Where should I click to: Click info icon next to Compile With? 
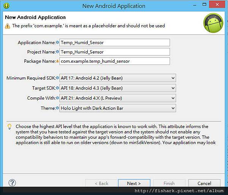pyautogui.click(x=57, y=98)
